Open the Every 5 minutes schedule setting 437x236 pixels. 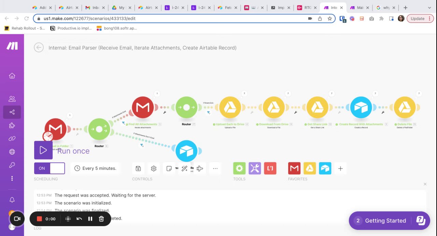click(x=95, y=168)
